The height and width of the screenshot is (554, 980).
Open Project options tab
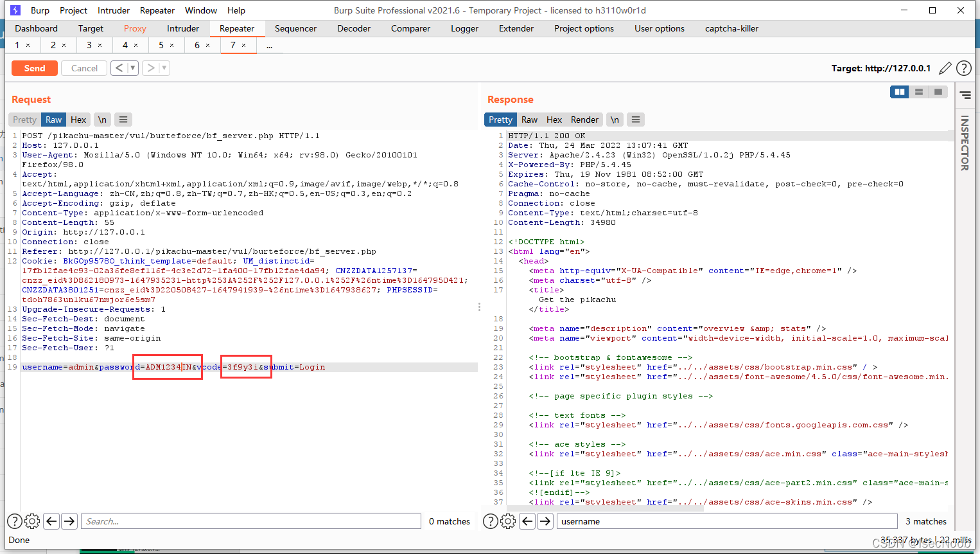coord(584,28)
